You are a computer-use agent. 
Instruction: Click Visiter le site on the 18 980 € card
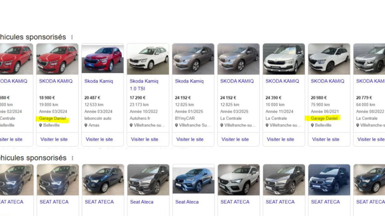(54, 139)
